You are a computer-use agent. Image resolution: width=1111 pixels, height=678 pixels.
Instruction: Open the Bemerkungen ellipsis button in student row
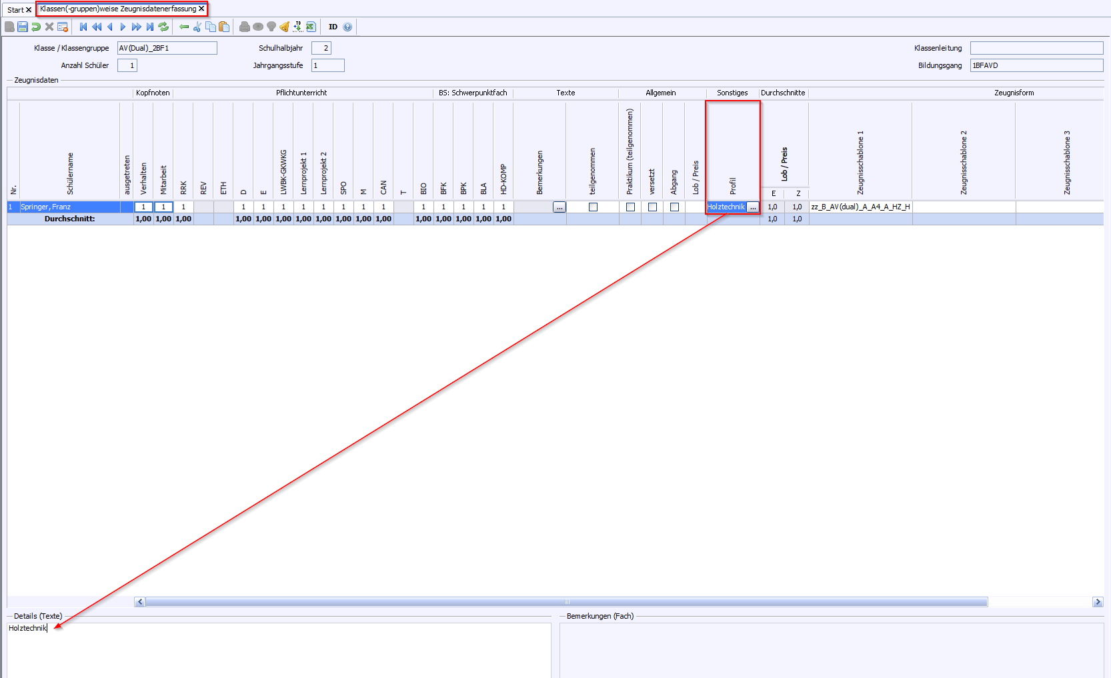pos(559,207)
